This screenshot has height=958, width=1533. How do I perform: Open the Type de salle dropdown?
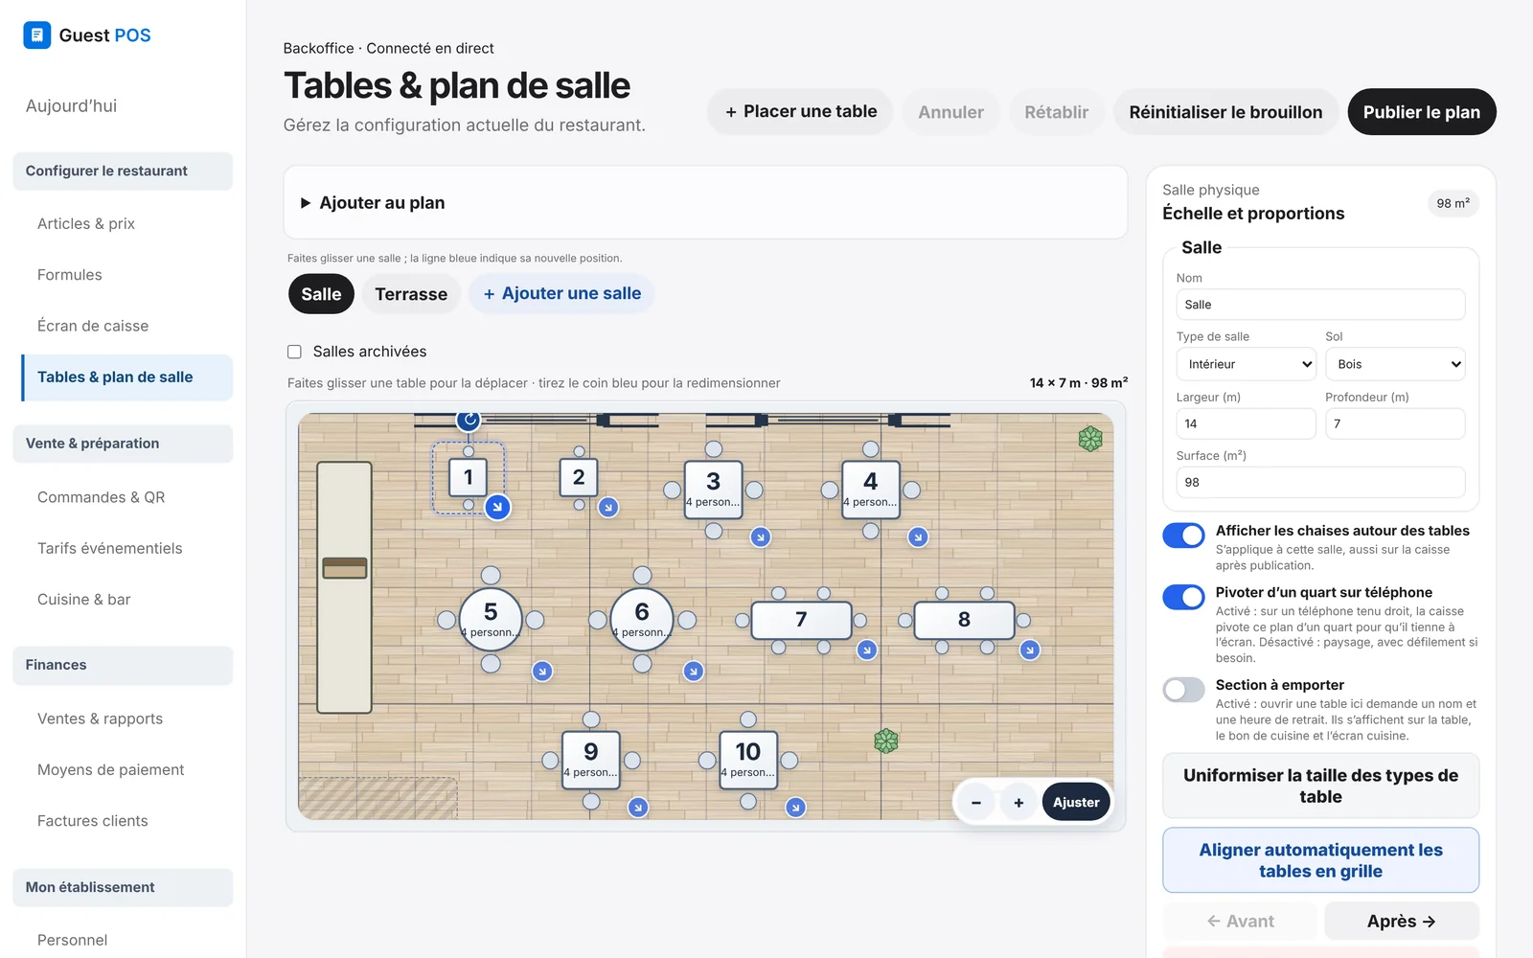[1246, 364]
